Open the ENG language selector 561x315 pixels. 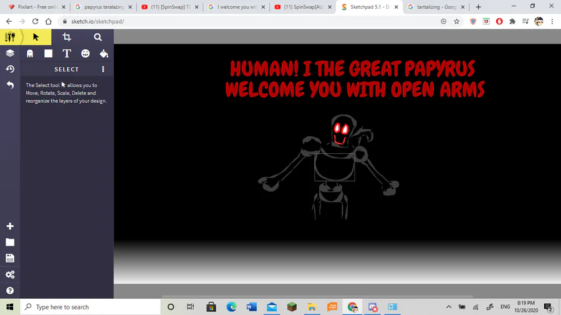tap(505, 307)
